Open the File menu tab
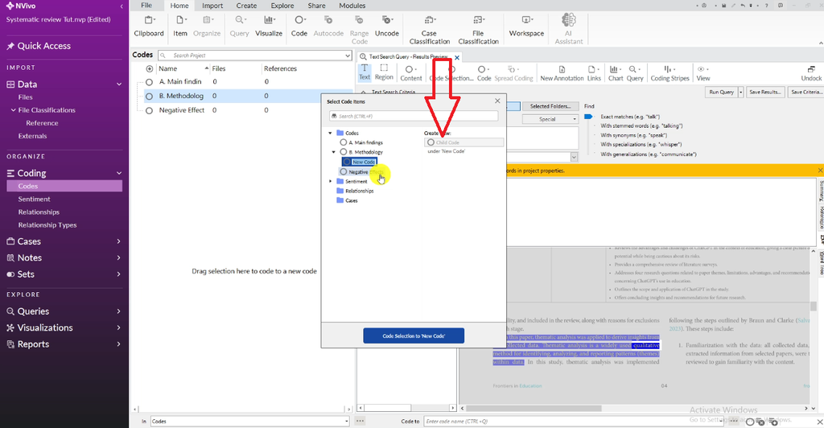 click(x=146, y=6)
